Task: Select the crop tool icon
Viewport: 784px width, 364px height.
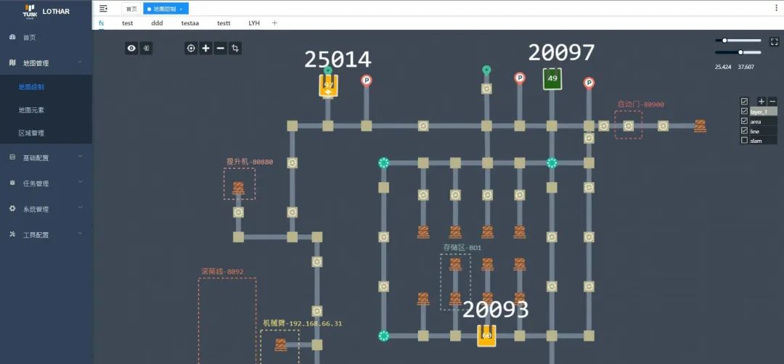Action: click(x=235, y=48)
